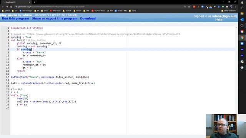Image resolution: width=246 pixels, height=138 pixels.
Task: Switch to Chrome in the taskbar
Action: click(242, 38)
